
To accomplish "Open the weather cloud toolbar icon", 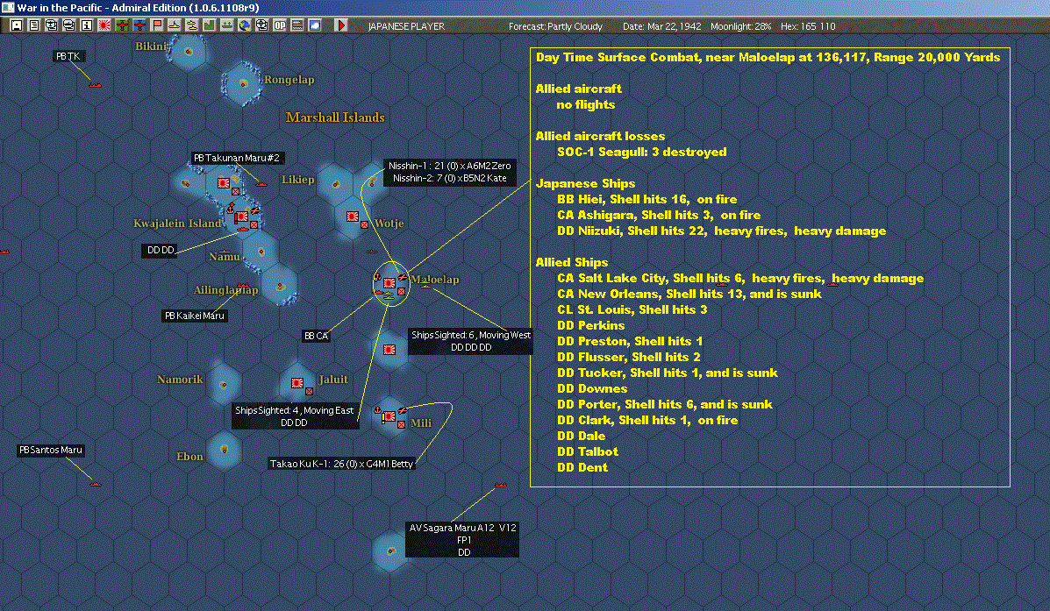I will pyautogui.click(x=314, y=25).
